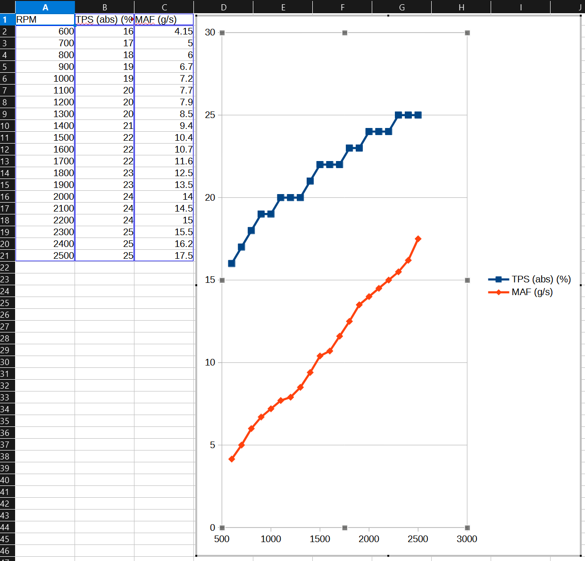Click the blue TPS data point at 2500 RPM

pyautogui.click(x=418, y=115)
